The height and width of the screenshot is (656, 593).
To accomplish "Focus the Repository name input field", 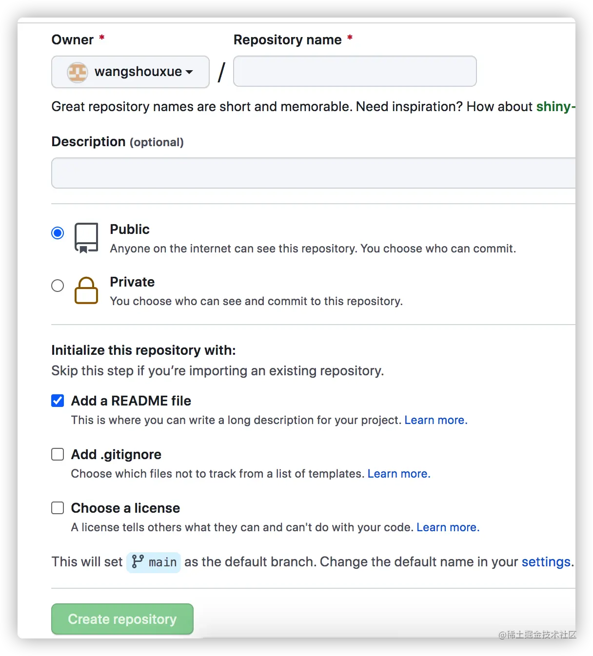I will coord(355,71).
